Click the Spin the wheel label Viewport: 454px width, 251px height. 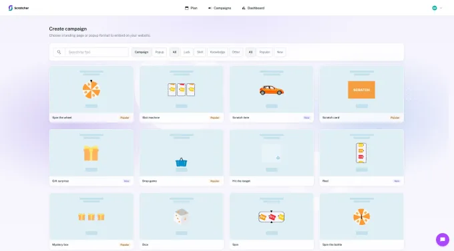pyautogui.click(x=62, y=118)
